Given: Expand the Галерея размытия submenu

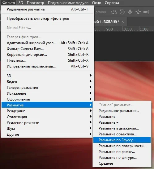Looking at the screenshot, I should pyautogui.click(x=47, y=88).
